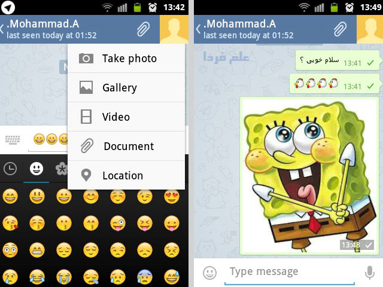
Task: Select the flushed face emoji
Action: 10,250
